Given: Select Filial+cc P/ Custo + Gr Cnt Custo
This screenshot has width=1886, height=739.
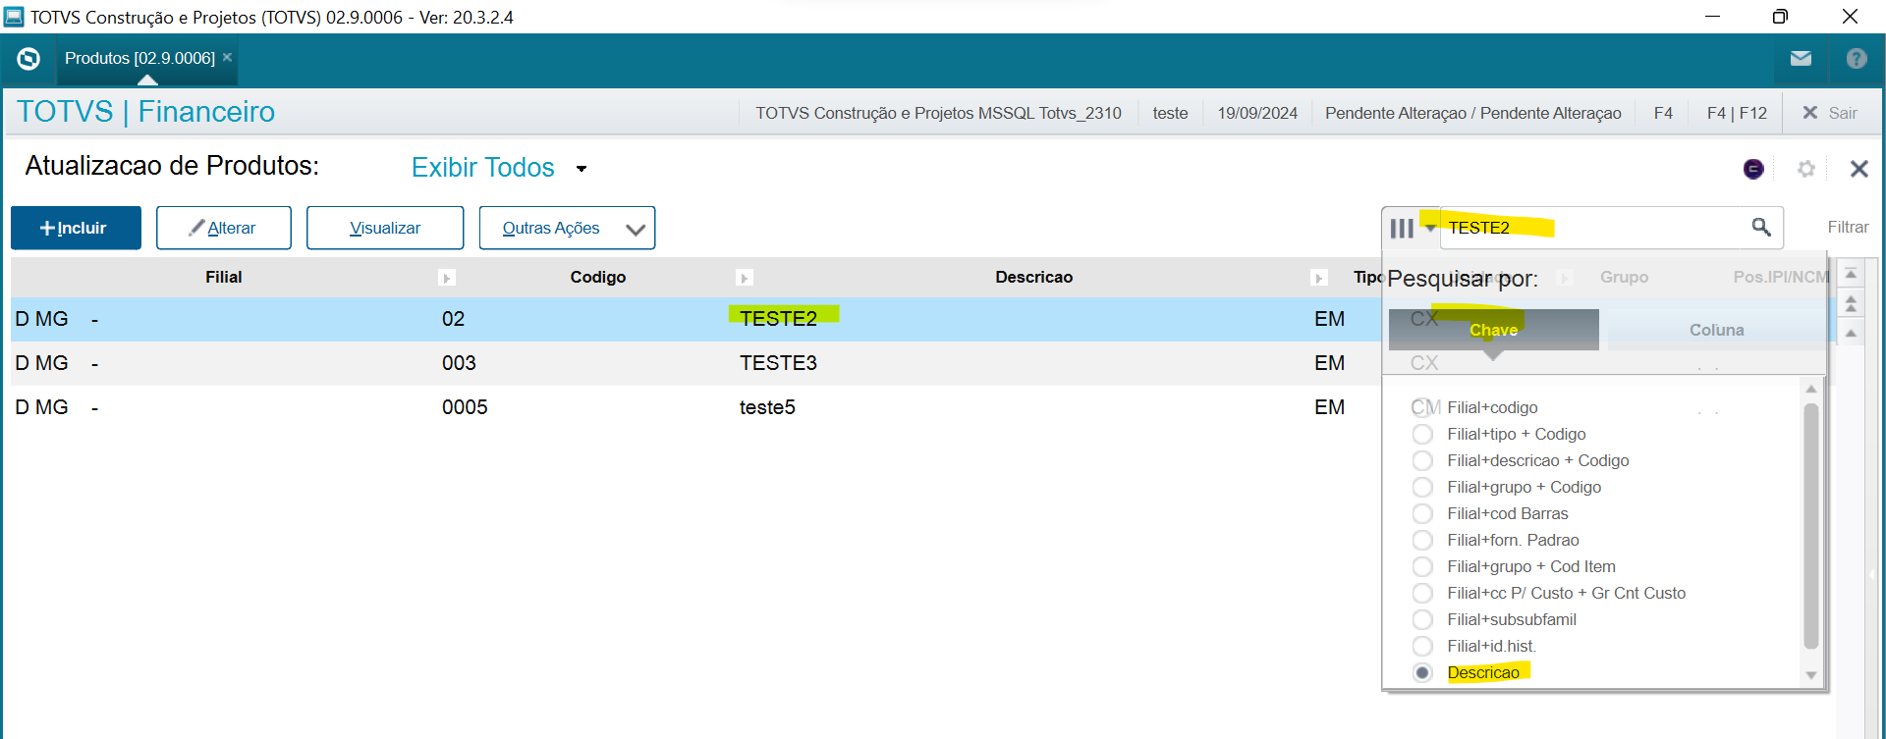Looking at the screenshot, I should pos(1422,593).
